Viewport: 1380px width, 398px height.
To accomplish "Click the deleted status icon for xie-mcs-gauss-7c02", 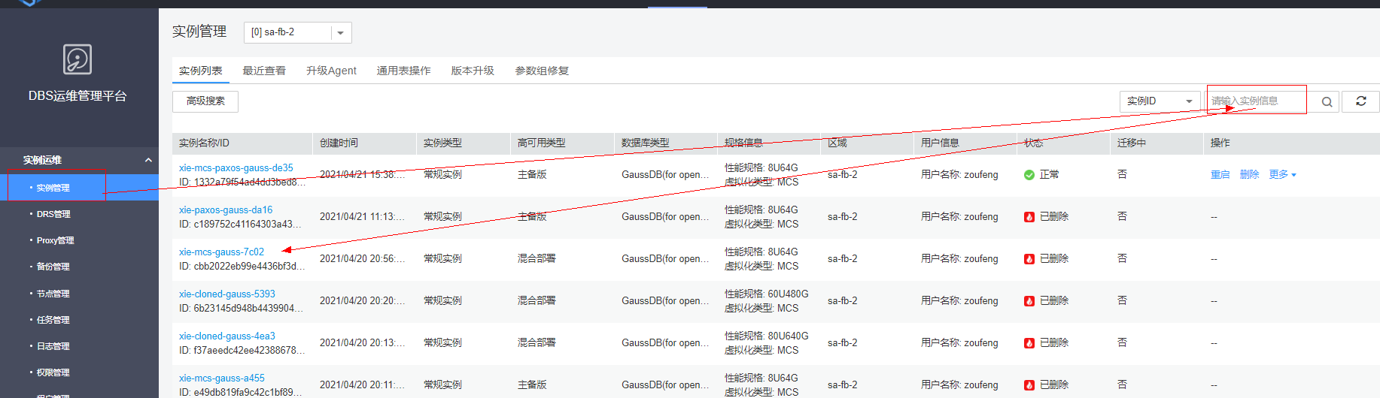I will [x=1029, y=259].
